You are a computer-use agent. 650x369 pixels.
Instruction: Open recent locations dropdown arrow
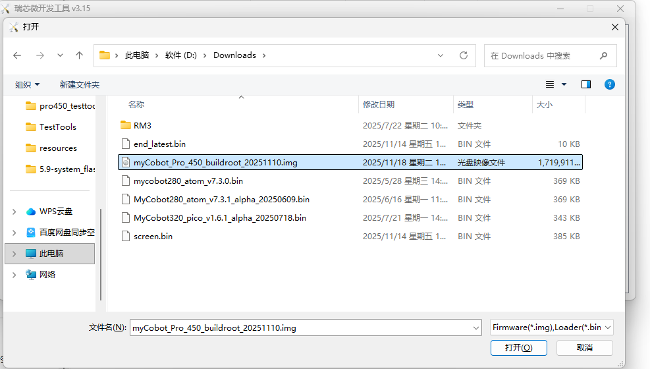click(x=60, y=56)
